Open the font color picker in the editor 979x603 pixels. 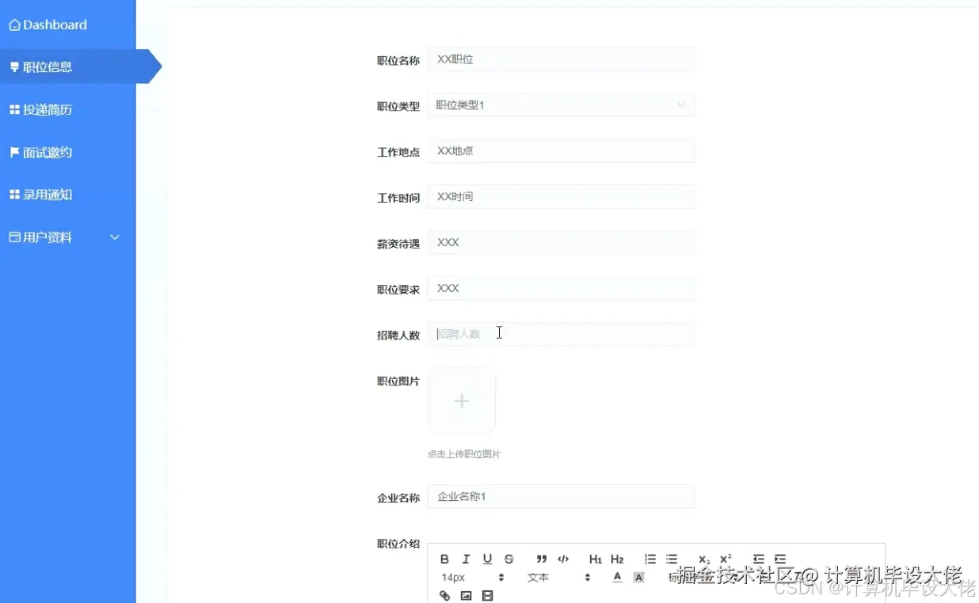tap(617, 577)
